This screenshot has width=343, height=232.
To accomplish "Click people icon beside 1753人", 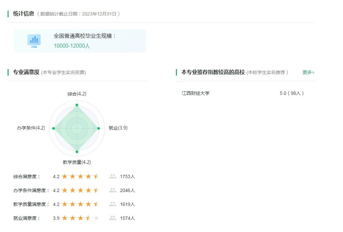I will (x=113, y=176).
